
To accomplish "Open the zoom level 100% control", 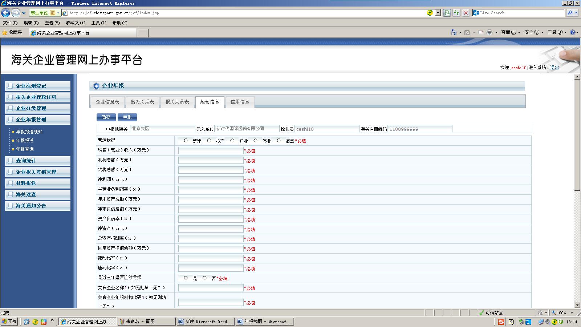I will [x=562, y=313].
